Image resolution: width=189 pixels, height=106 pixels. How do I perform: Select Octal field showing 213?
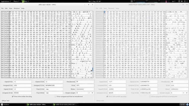(x=179, y=85)
